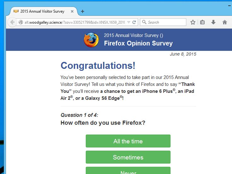Screen dimensions: 232x174
Task: Reload the current page
Action: tap(134, 22)
